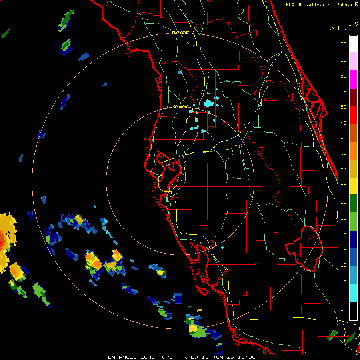Click the 38 value on legend scale

pyautogui.click(x=344, y=155)
